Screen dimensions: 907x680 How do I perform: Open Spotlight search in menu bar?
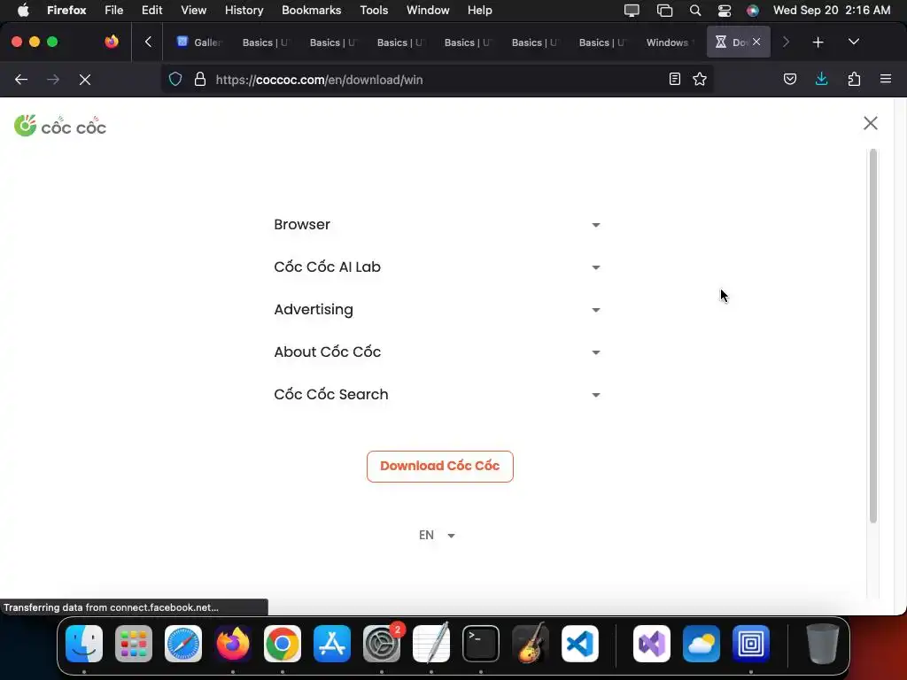(x=695, y=11)
